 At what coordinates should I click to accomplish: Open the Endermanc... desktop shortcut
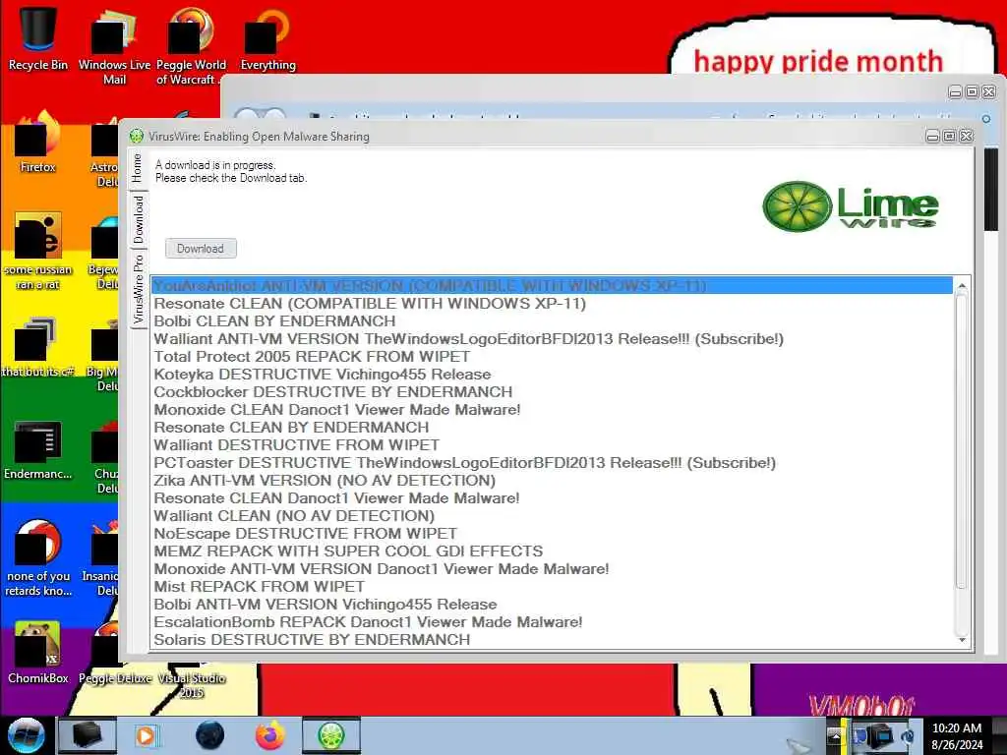38,449
